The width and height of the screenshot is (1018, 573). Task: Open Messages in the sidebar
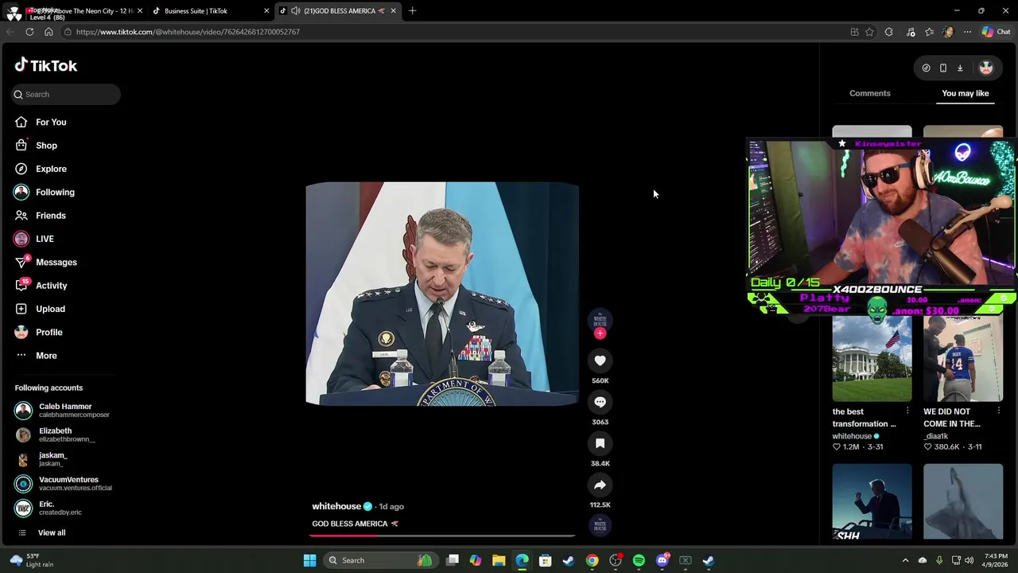click(45, 262)
